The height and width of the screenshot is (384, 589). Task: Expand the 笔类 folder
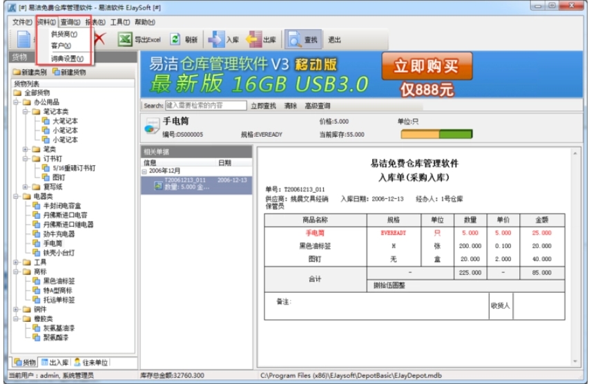pos(25,149)
